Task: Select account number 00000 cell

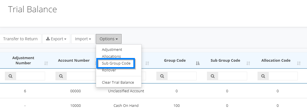Action: coord(75,91)
